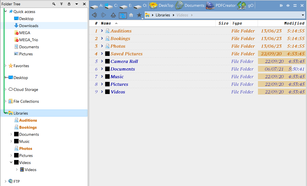Go up to the parent folder
Viewport: 307px width, 186px height.
(x=113, y=15)
